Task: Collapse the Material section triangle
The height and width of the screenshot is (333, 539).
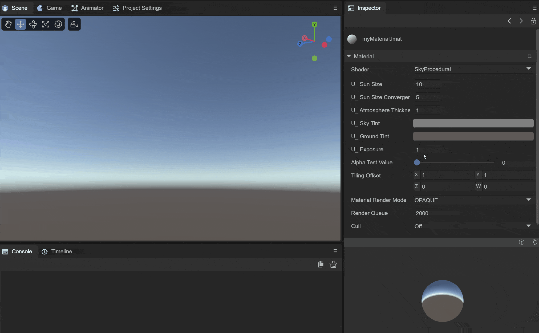Action: (349, 56)
